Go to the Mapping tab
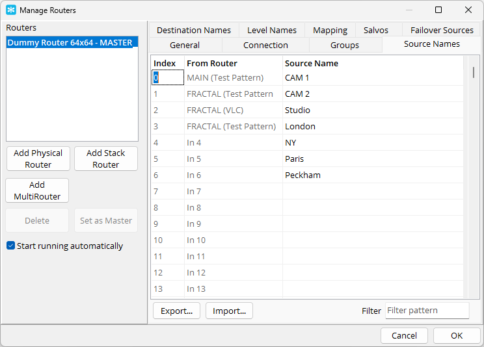The height and width of the screenshot is (347, 484). [330, 31]
